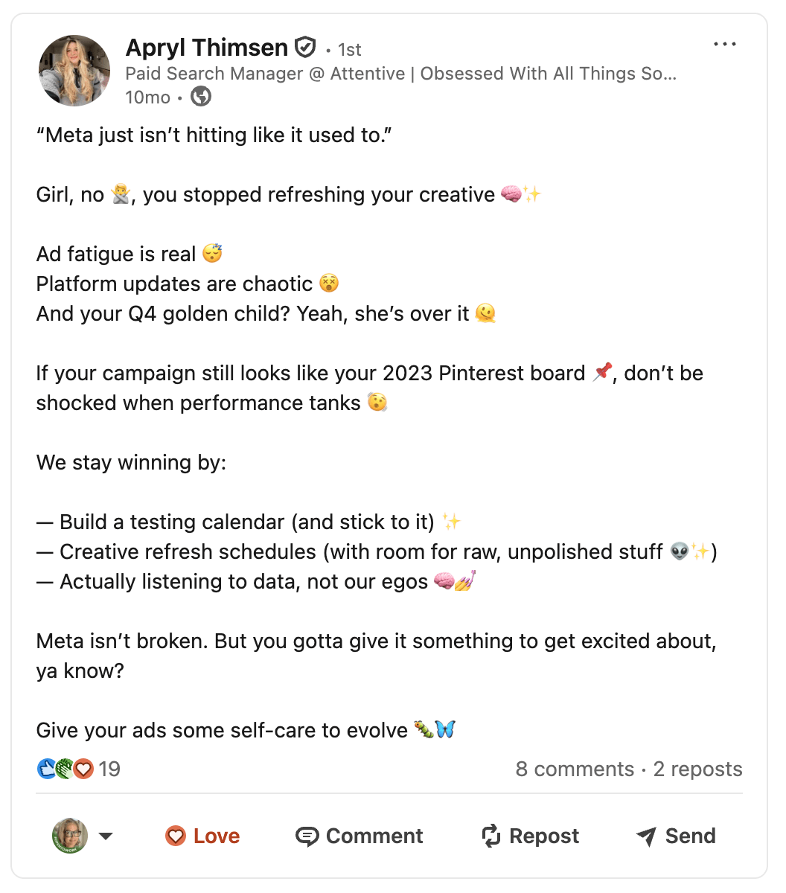Viewport: 786px width, 893px height.
Task: Click the globe visibility icon
Action: pos(201,97)
